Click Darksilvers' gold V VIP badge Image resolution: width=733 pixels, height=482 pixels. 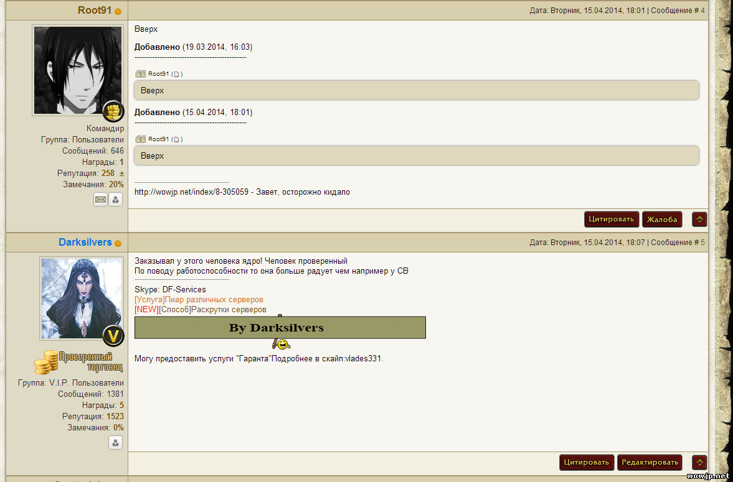113,336
